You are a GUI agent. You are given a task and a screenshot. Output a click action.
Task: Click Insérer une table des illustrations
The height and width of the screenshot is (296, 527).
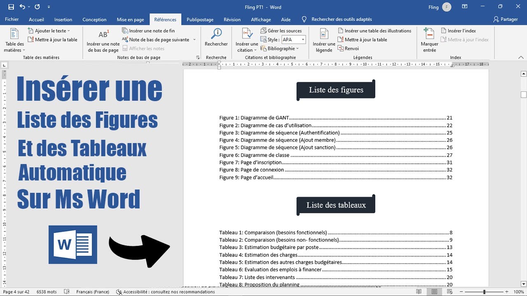[375, 31]
